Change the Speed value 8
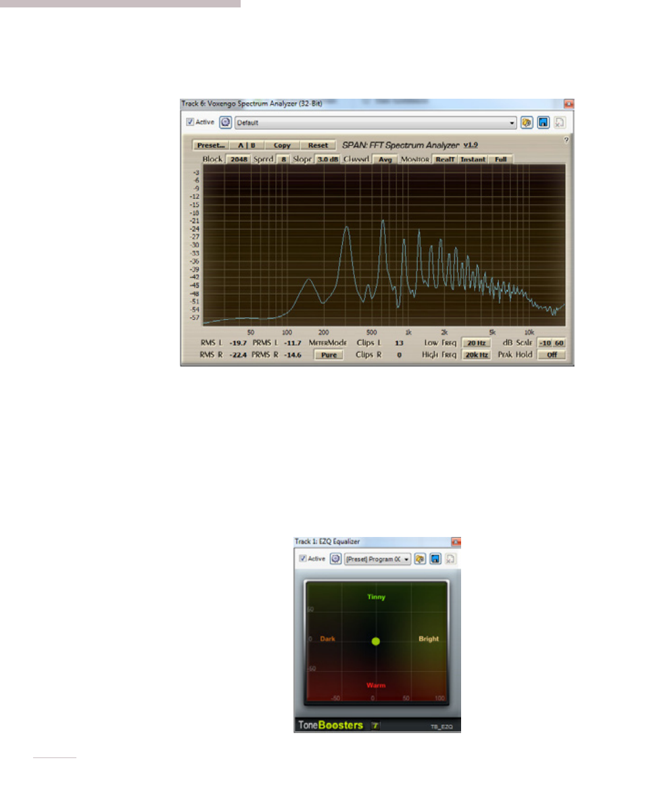Image resolution: width=645 pixels, height=798 pixels. [284, 160]
